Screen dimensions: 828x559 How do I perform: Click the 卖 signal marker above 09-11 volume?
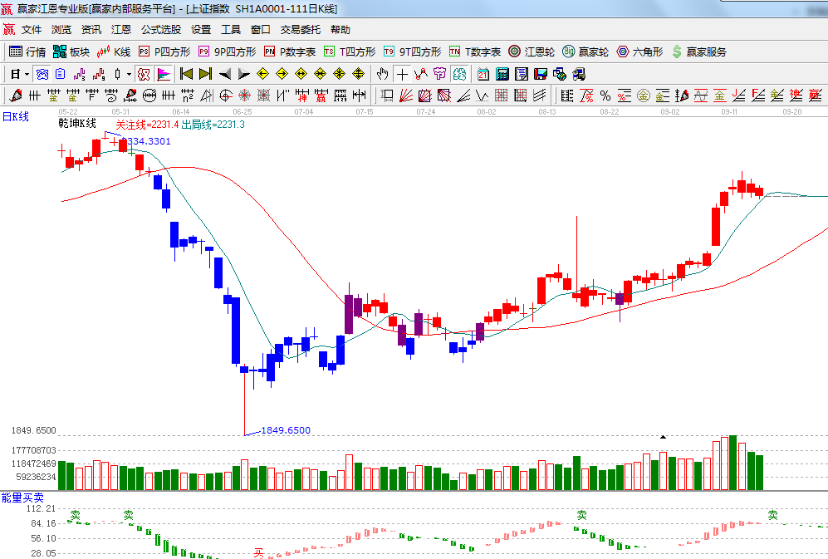tap(772, 515)
